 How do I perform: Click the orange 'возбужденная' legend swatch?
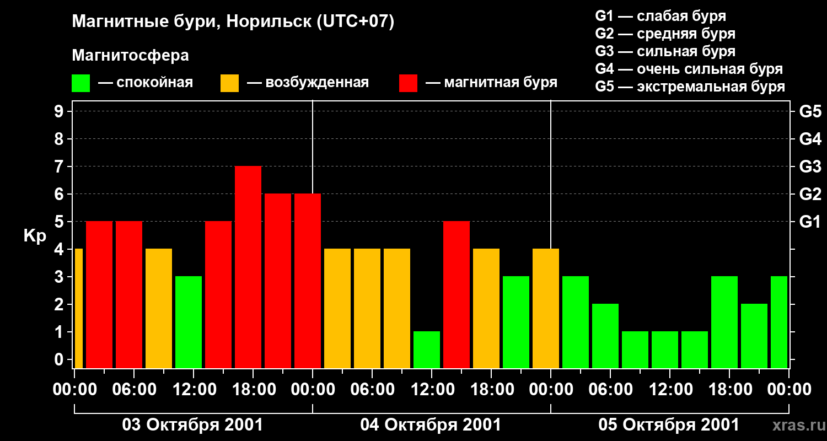(229, 83)
